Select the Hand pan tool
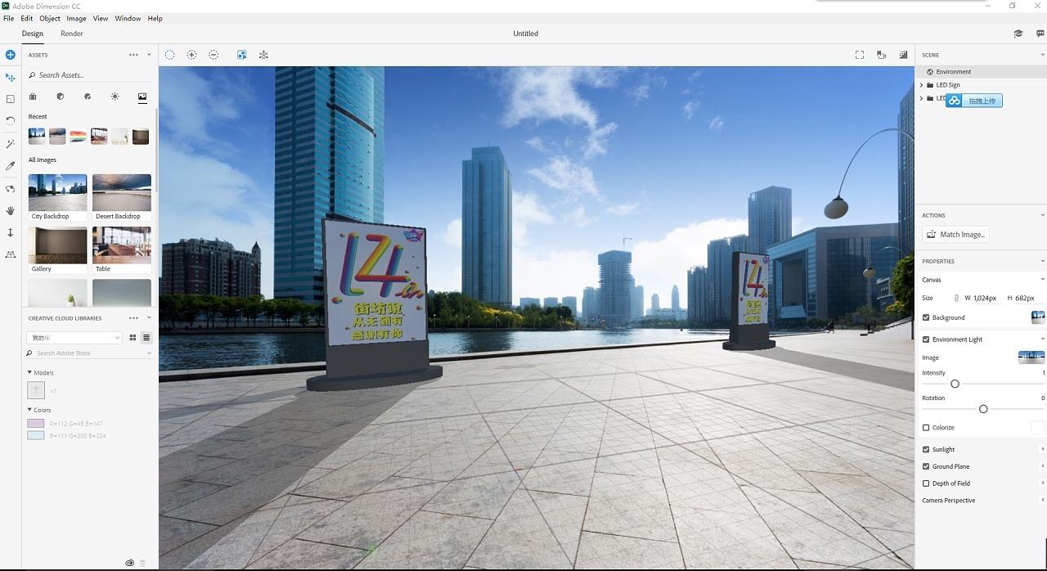 click(10, 210)
